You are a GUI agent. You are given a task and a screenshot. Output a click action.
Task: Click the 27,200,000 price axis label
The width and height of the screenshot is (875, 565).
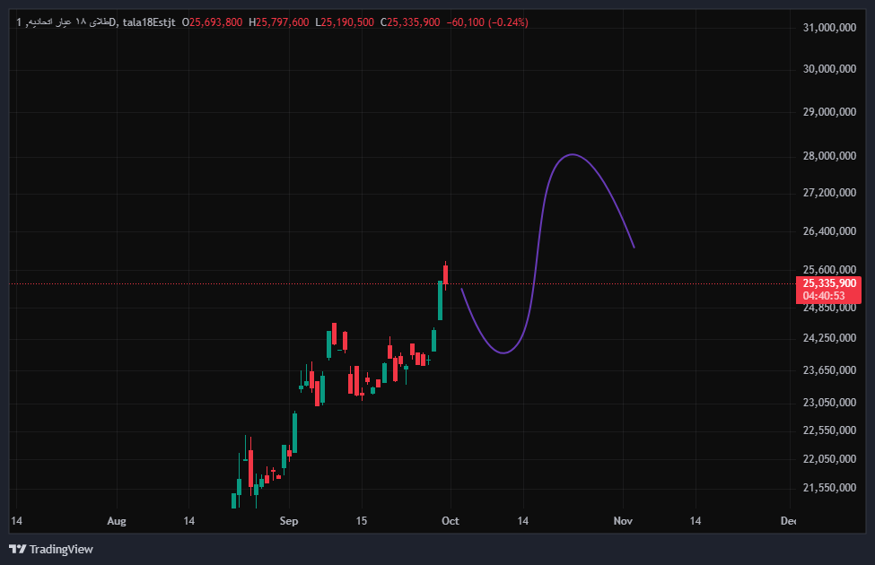(829, 193)
